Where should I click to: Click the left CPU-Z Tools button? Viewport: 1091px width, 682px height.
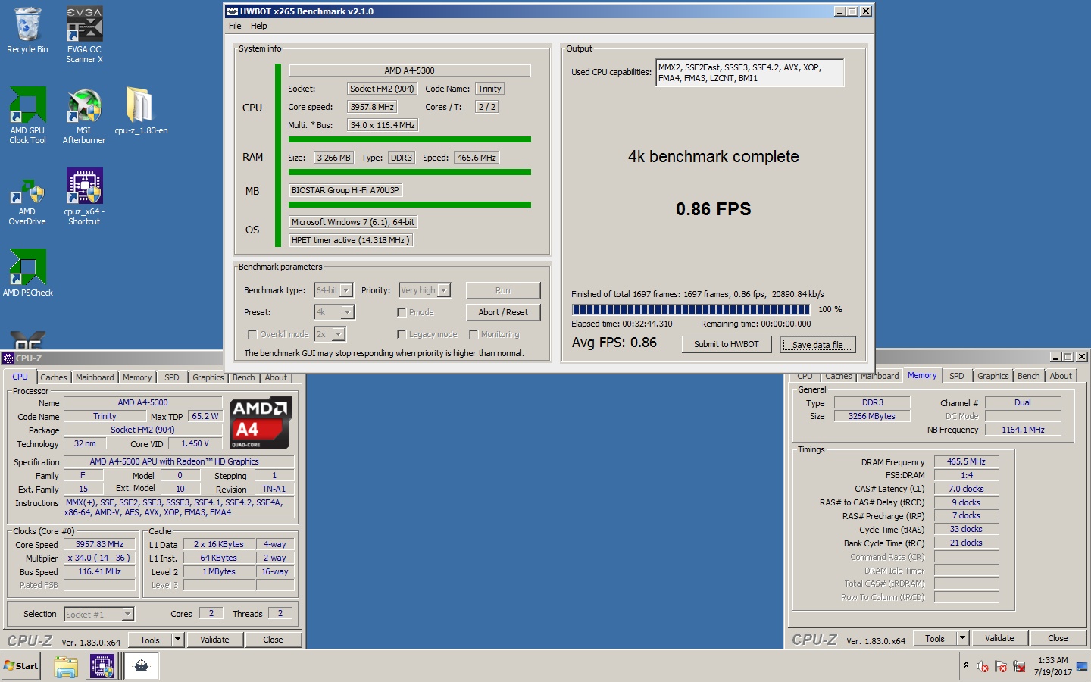tap(150, 640)
